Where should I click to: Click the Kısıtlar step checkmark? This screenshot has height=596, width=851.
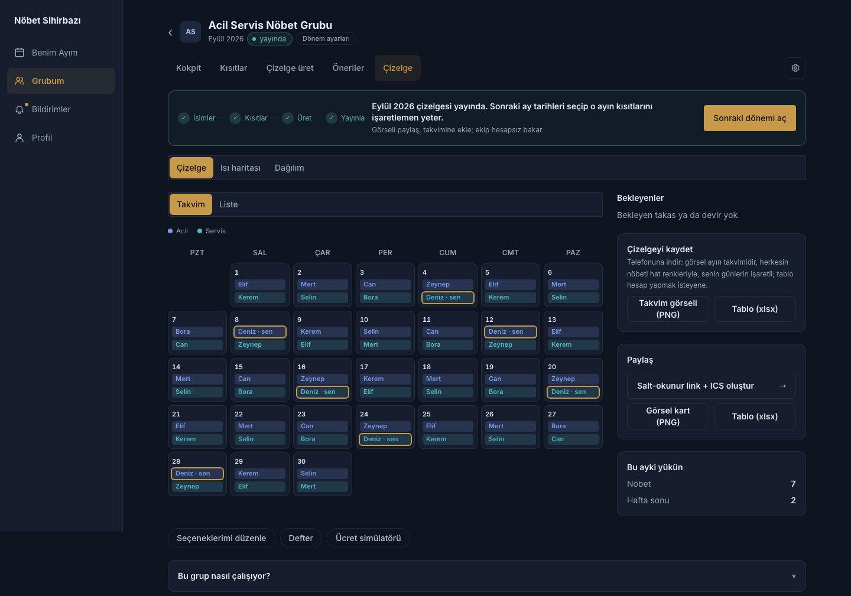click(235, 118)
